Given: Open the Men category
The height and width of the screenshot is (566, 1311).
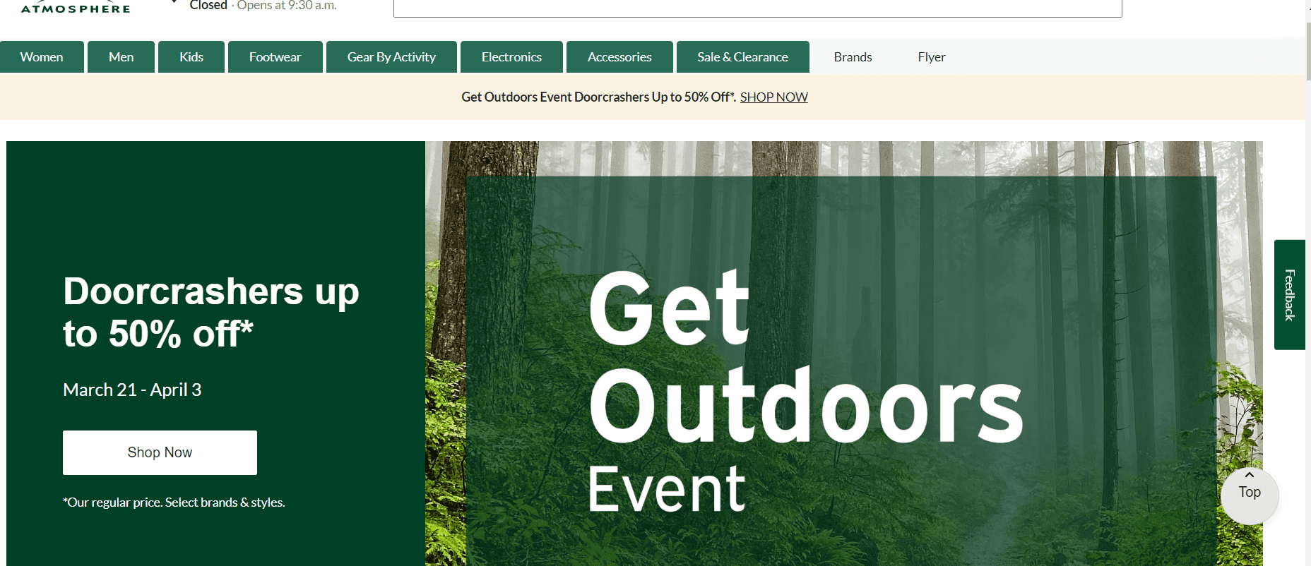Looking at the screenshot, I should click(121, 57).
